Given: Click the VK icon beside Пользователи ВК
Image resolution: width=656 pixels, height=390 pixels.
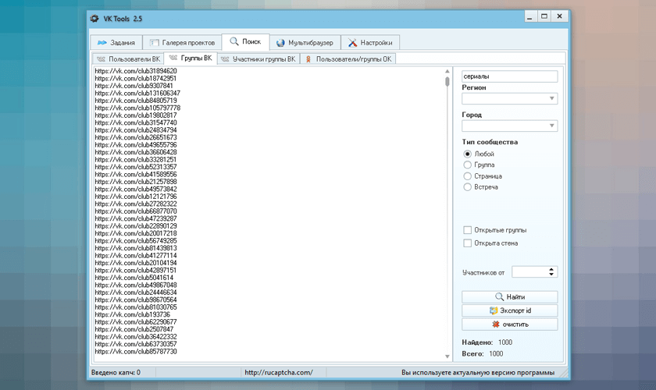Looking at the screenshot, I should click(100, 58).
